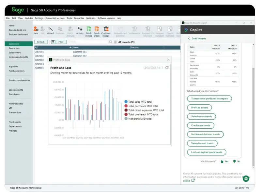Open Customer receipt from toolbar

(106, 29)
